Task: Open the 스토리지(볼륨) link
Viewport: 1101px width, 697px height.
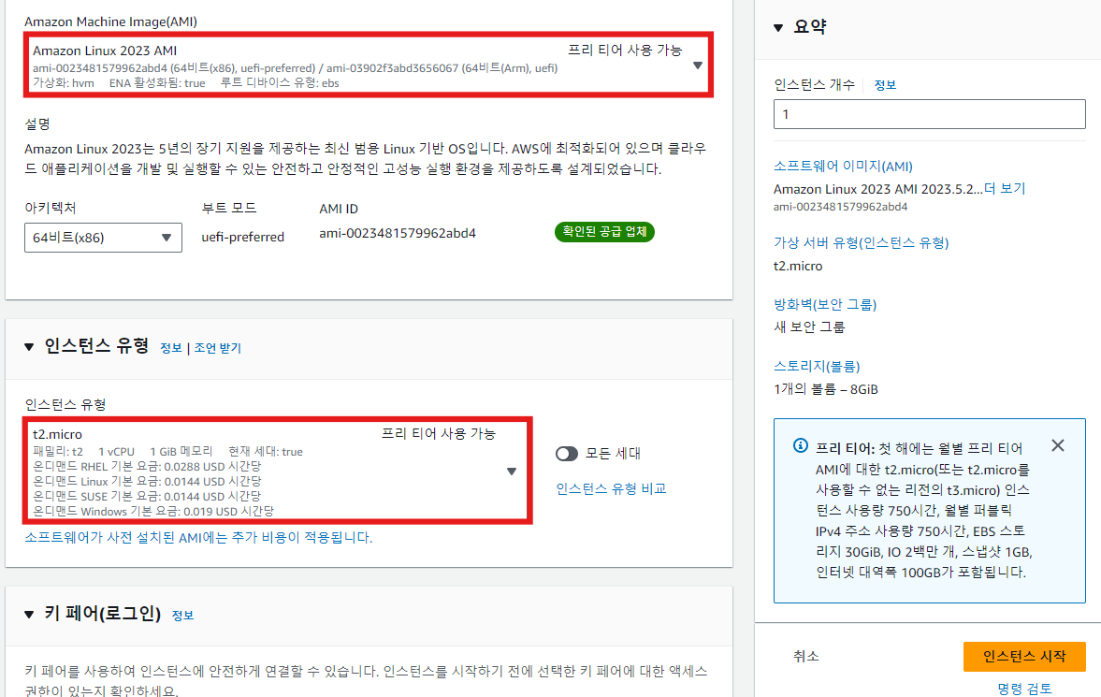Action: pyautogui.click(x=817, y=367)
